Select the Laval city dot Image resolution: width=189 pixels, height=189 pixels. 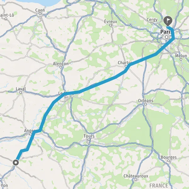21,92
